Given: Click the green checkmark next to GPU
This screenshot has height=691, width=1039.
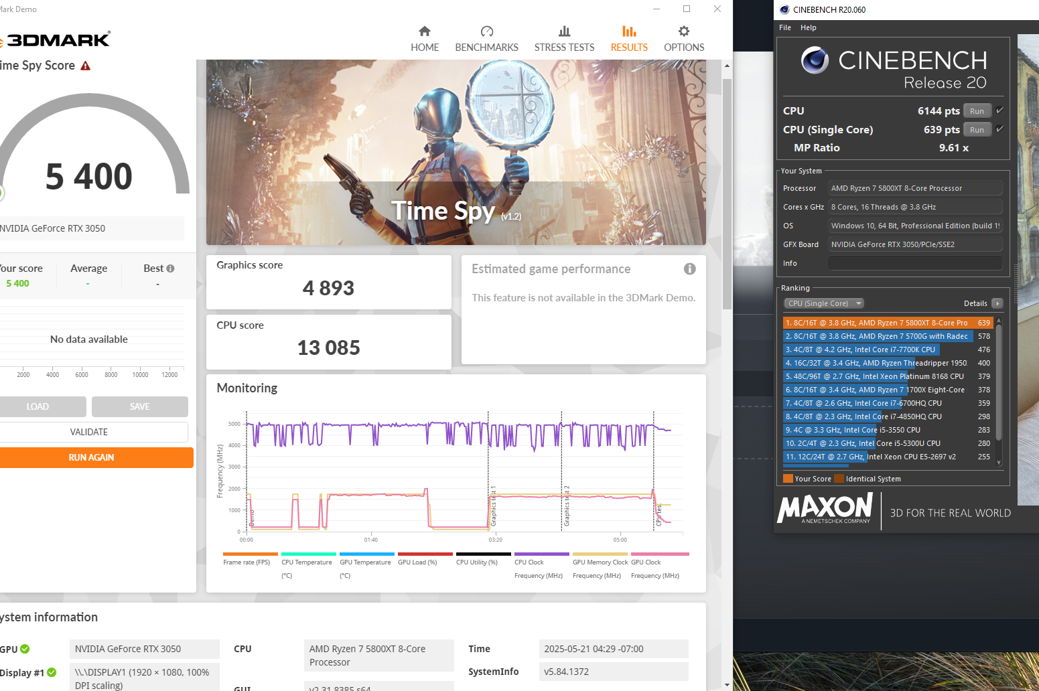Looking at the screenshot, I should click(x=25, y=649).
